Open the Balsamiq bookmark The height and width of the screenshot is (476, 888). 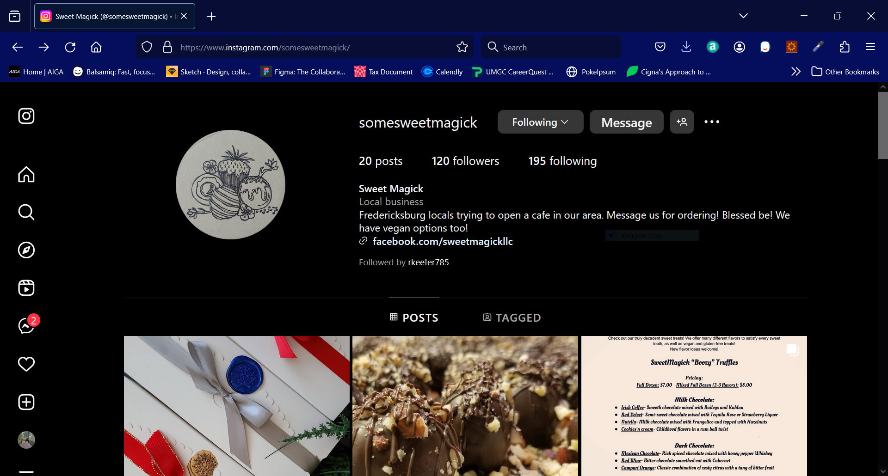(x=114, y=72)
